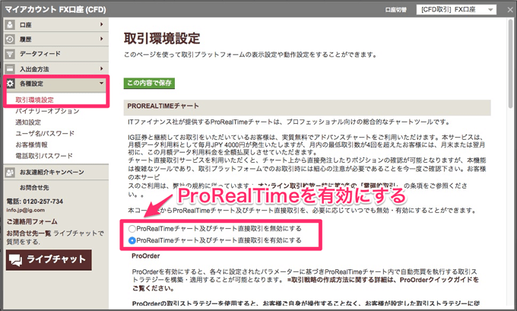Expand the 履歴 menu arrow

click(x=102, y=39)
